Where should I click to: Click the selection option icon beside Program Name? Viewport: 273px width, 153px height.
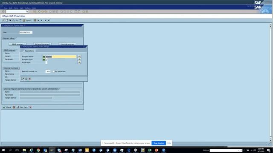point(44,57)
